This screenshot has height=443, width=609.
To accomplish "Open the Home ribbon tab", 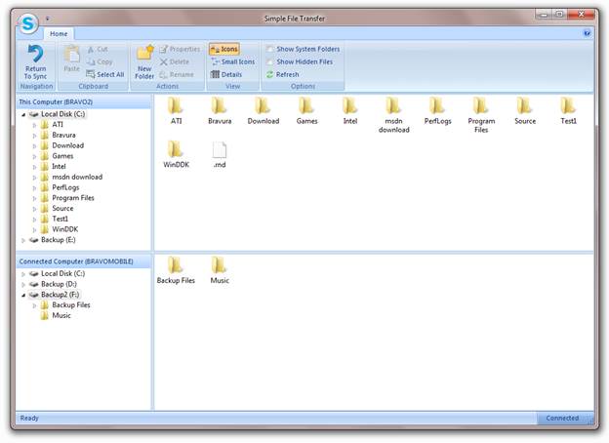I will 59,34.
